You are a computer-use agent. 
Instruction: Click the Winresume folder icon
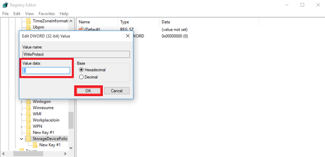tap(29, 108)
